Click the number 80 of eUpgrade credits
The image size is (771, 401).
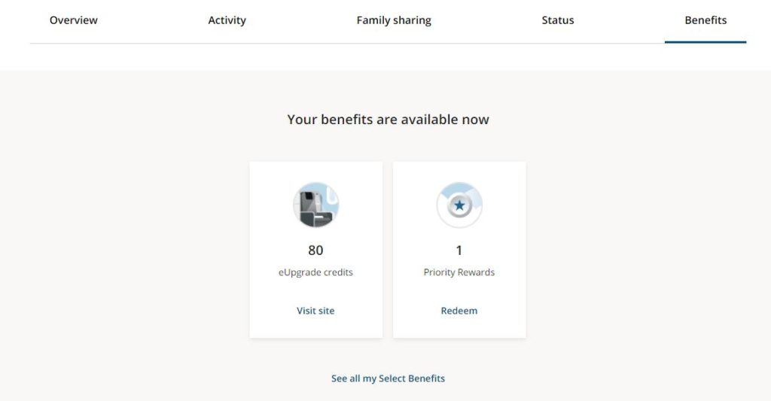click(315, 250)
